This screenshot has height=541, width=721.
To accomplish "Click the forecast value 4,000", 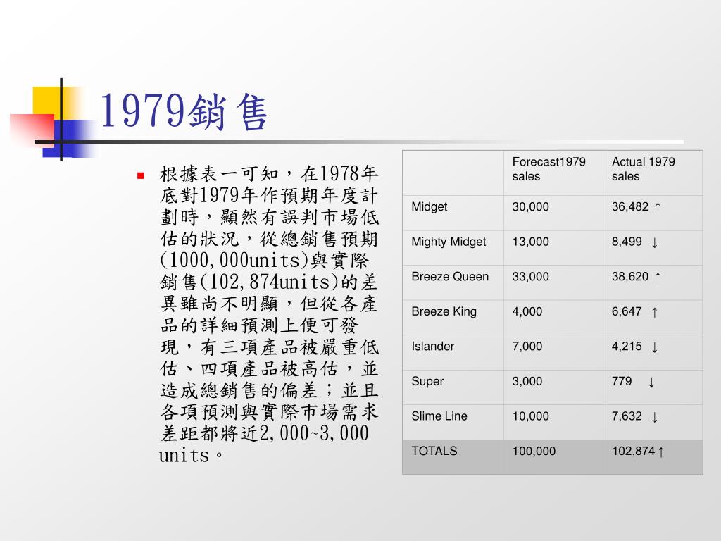I will tap(527, 312).
